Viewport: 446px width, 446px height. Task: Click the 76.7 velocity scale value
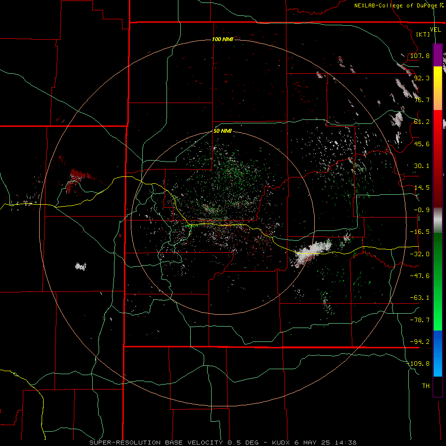422,100
